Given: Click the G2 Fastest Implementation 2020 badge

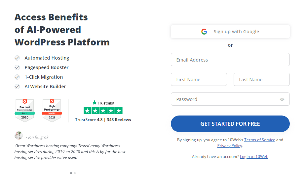Looking at the screenshot, I should coord(24,111).
